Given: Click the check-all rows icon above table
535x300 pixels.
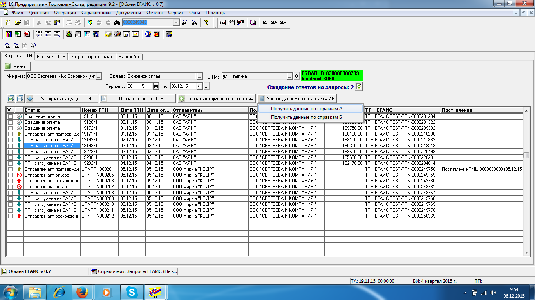Looking at the screenshot, I should [11, 99].
